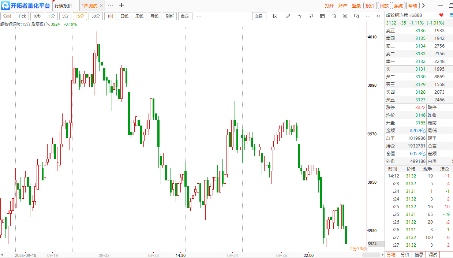Click the 回放 replay button

coord(384,6)
